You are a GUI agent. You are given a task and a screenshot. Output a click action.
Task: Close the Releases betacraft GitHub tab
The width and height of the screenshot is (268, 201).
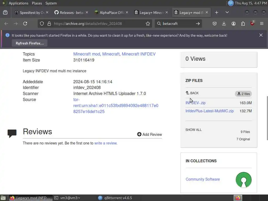87,13
